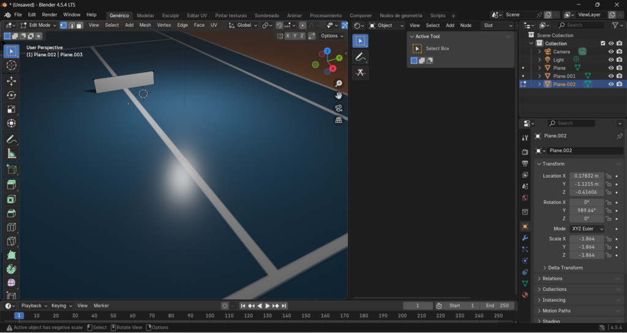Activate the Measure tool
The image size is (627, 333).
(x=11, y=154)
